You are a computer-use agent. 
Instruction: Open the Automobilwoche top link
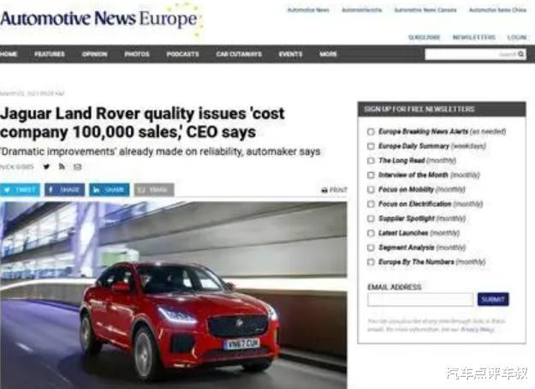coord(362,10)
